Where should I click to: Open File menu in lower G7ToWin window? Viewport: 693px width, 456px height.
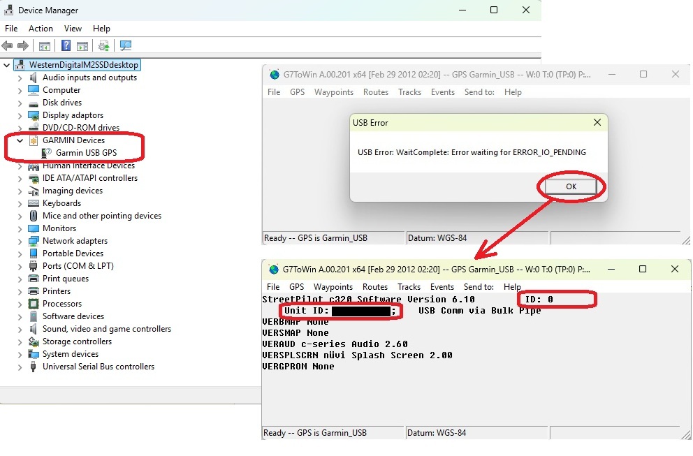click(x=273, y=287)
